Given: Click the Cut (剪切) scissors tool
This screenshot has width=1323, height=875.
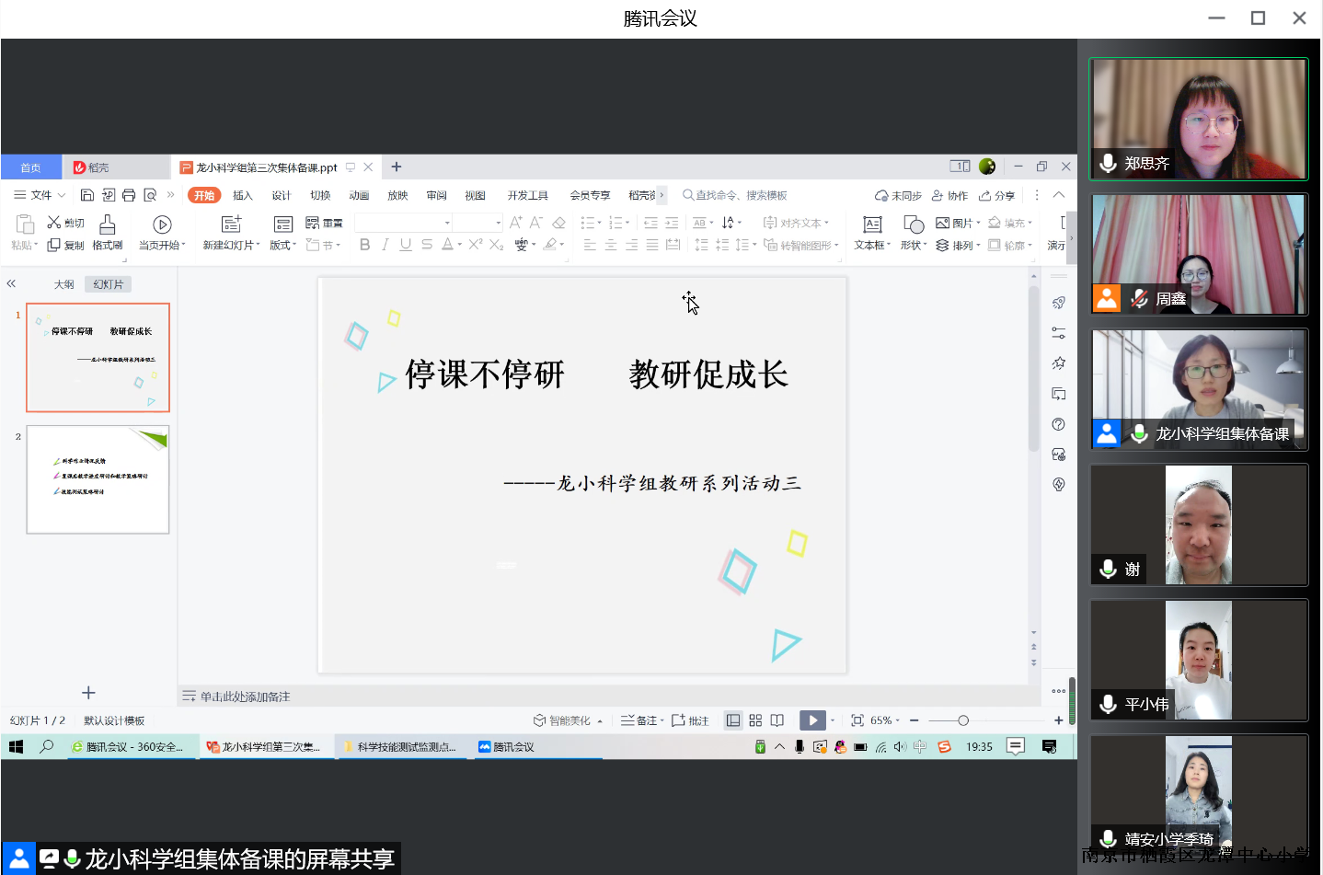Looking at the screenshot, I should click(x=65, y=223).
